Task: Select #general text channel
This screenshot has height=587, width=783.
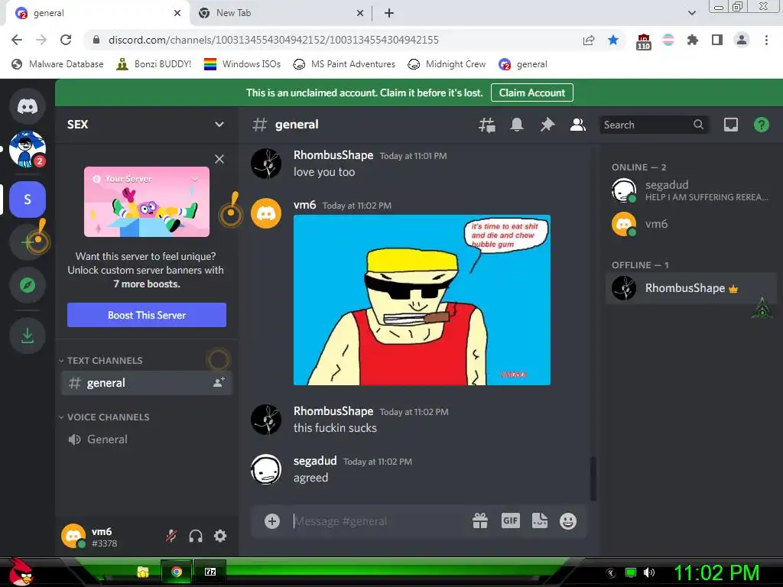Action: pos(147,383)
